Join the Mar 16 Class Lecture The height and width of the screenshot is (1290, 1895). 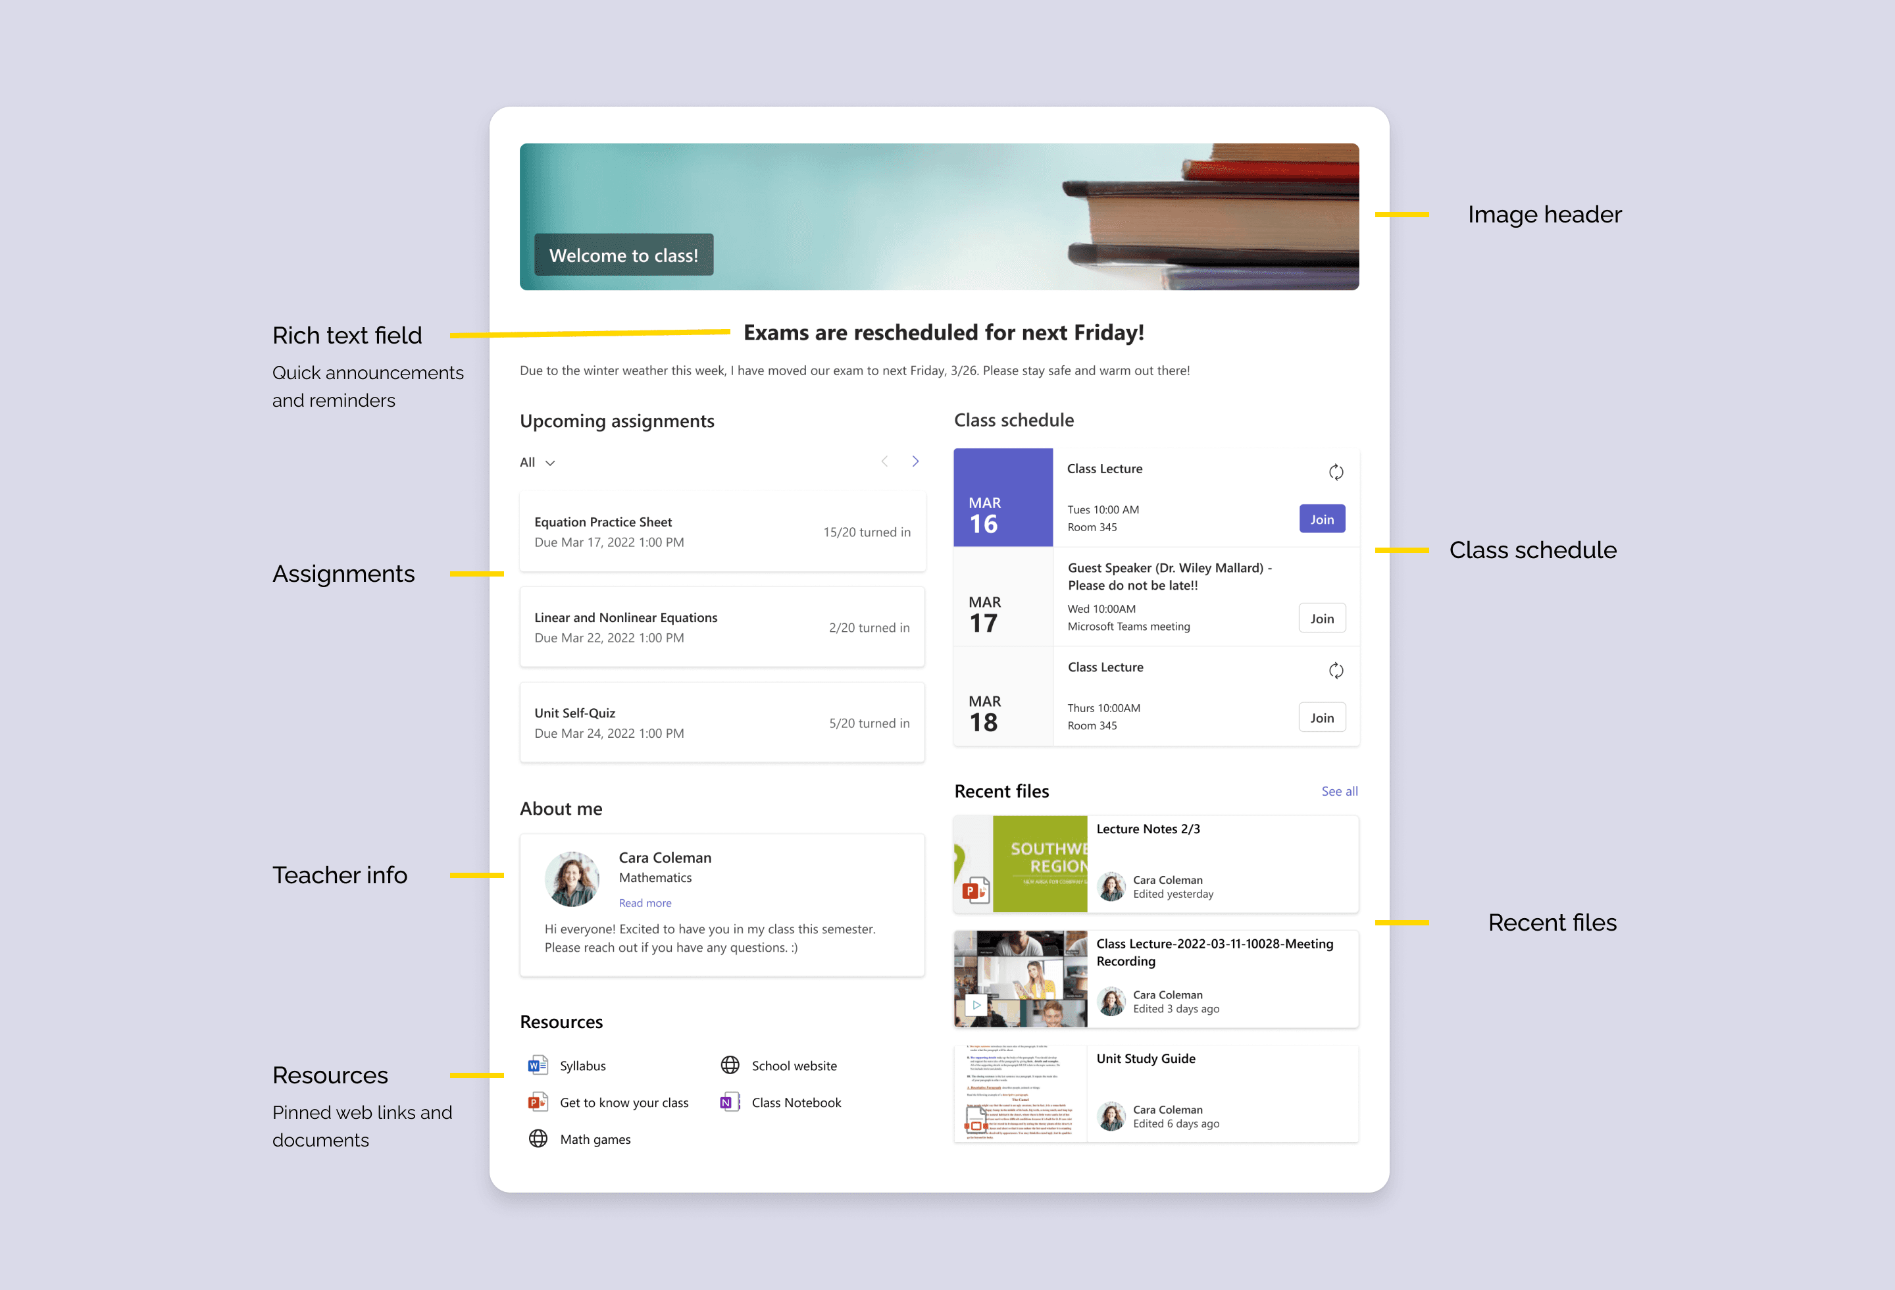click(1321, 519)
